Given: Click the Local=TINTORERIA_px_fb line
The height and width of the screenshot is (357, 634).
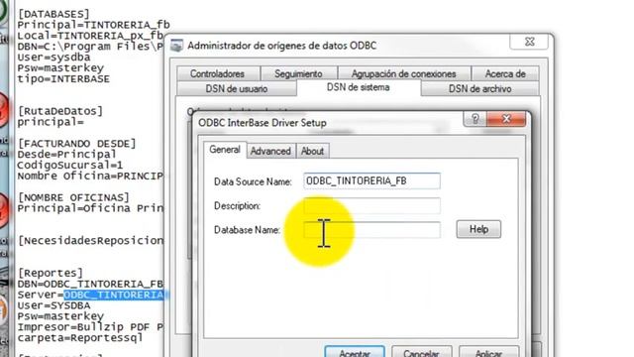Looking at the screenshot, I should coord(90,36).
